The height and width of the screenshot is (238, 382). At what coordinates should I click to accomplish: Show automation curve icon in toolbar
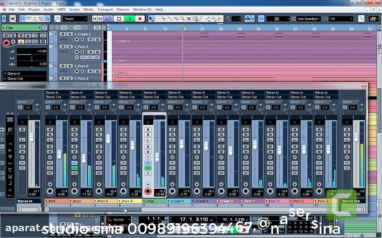(57, 19)
